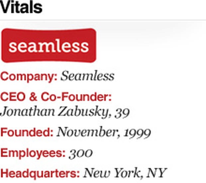Click the Vitals heading
Screen dimensions: 206x183
point(21,7)
